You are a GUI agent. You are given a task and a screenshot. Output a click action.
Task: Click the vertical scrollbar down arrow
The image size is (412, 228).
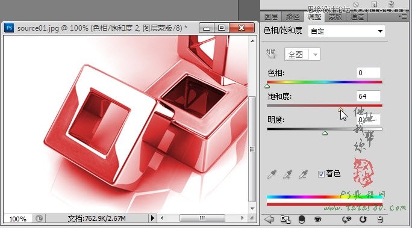pyautogui.click(x=252, y=209)
